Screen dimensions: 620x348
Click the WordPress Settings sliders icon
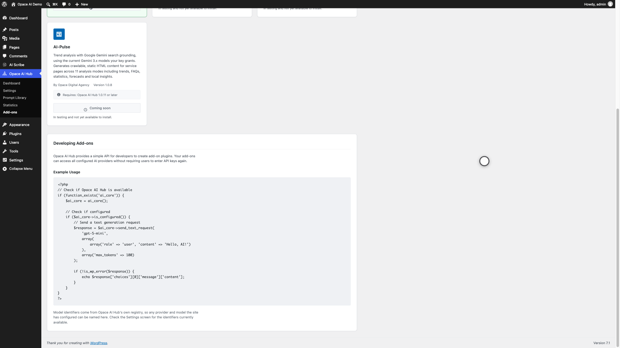(x=5, y=160)
